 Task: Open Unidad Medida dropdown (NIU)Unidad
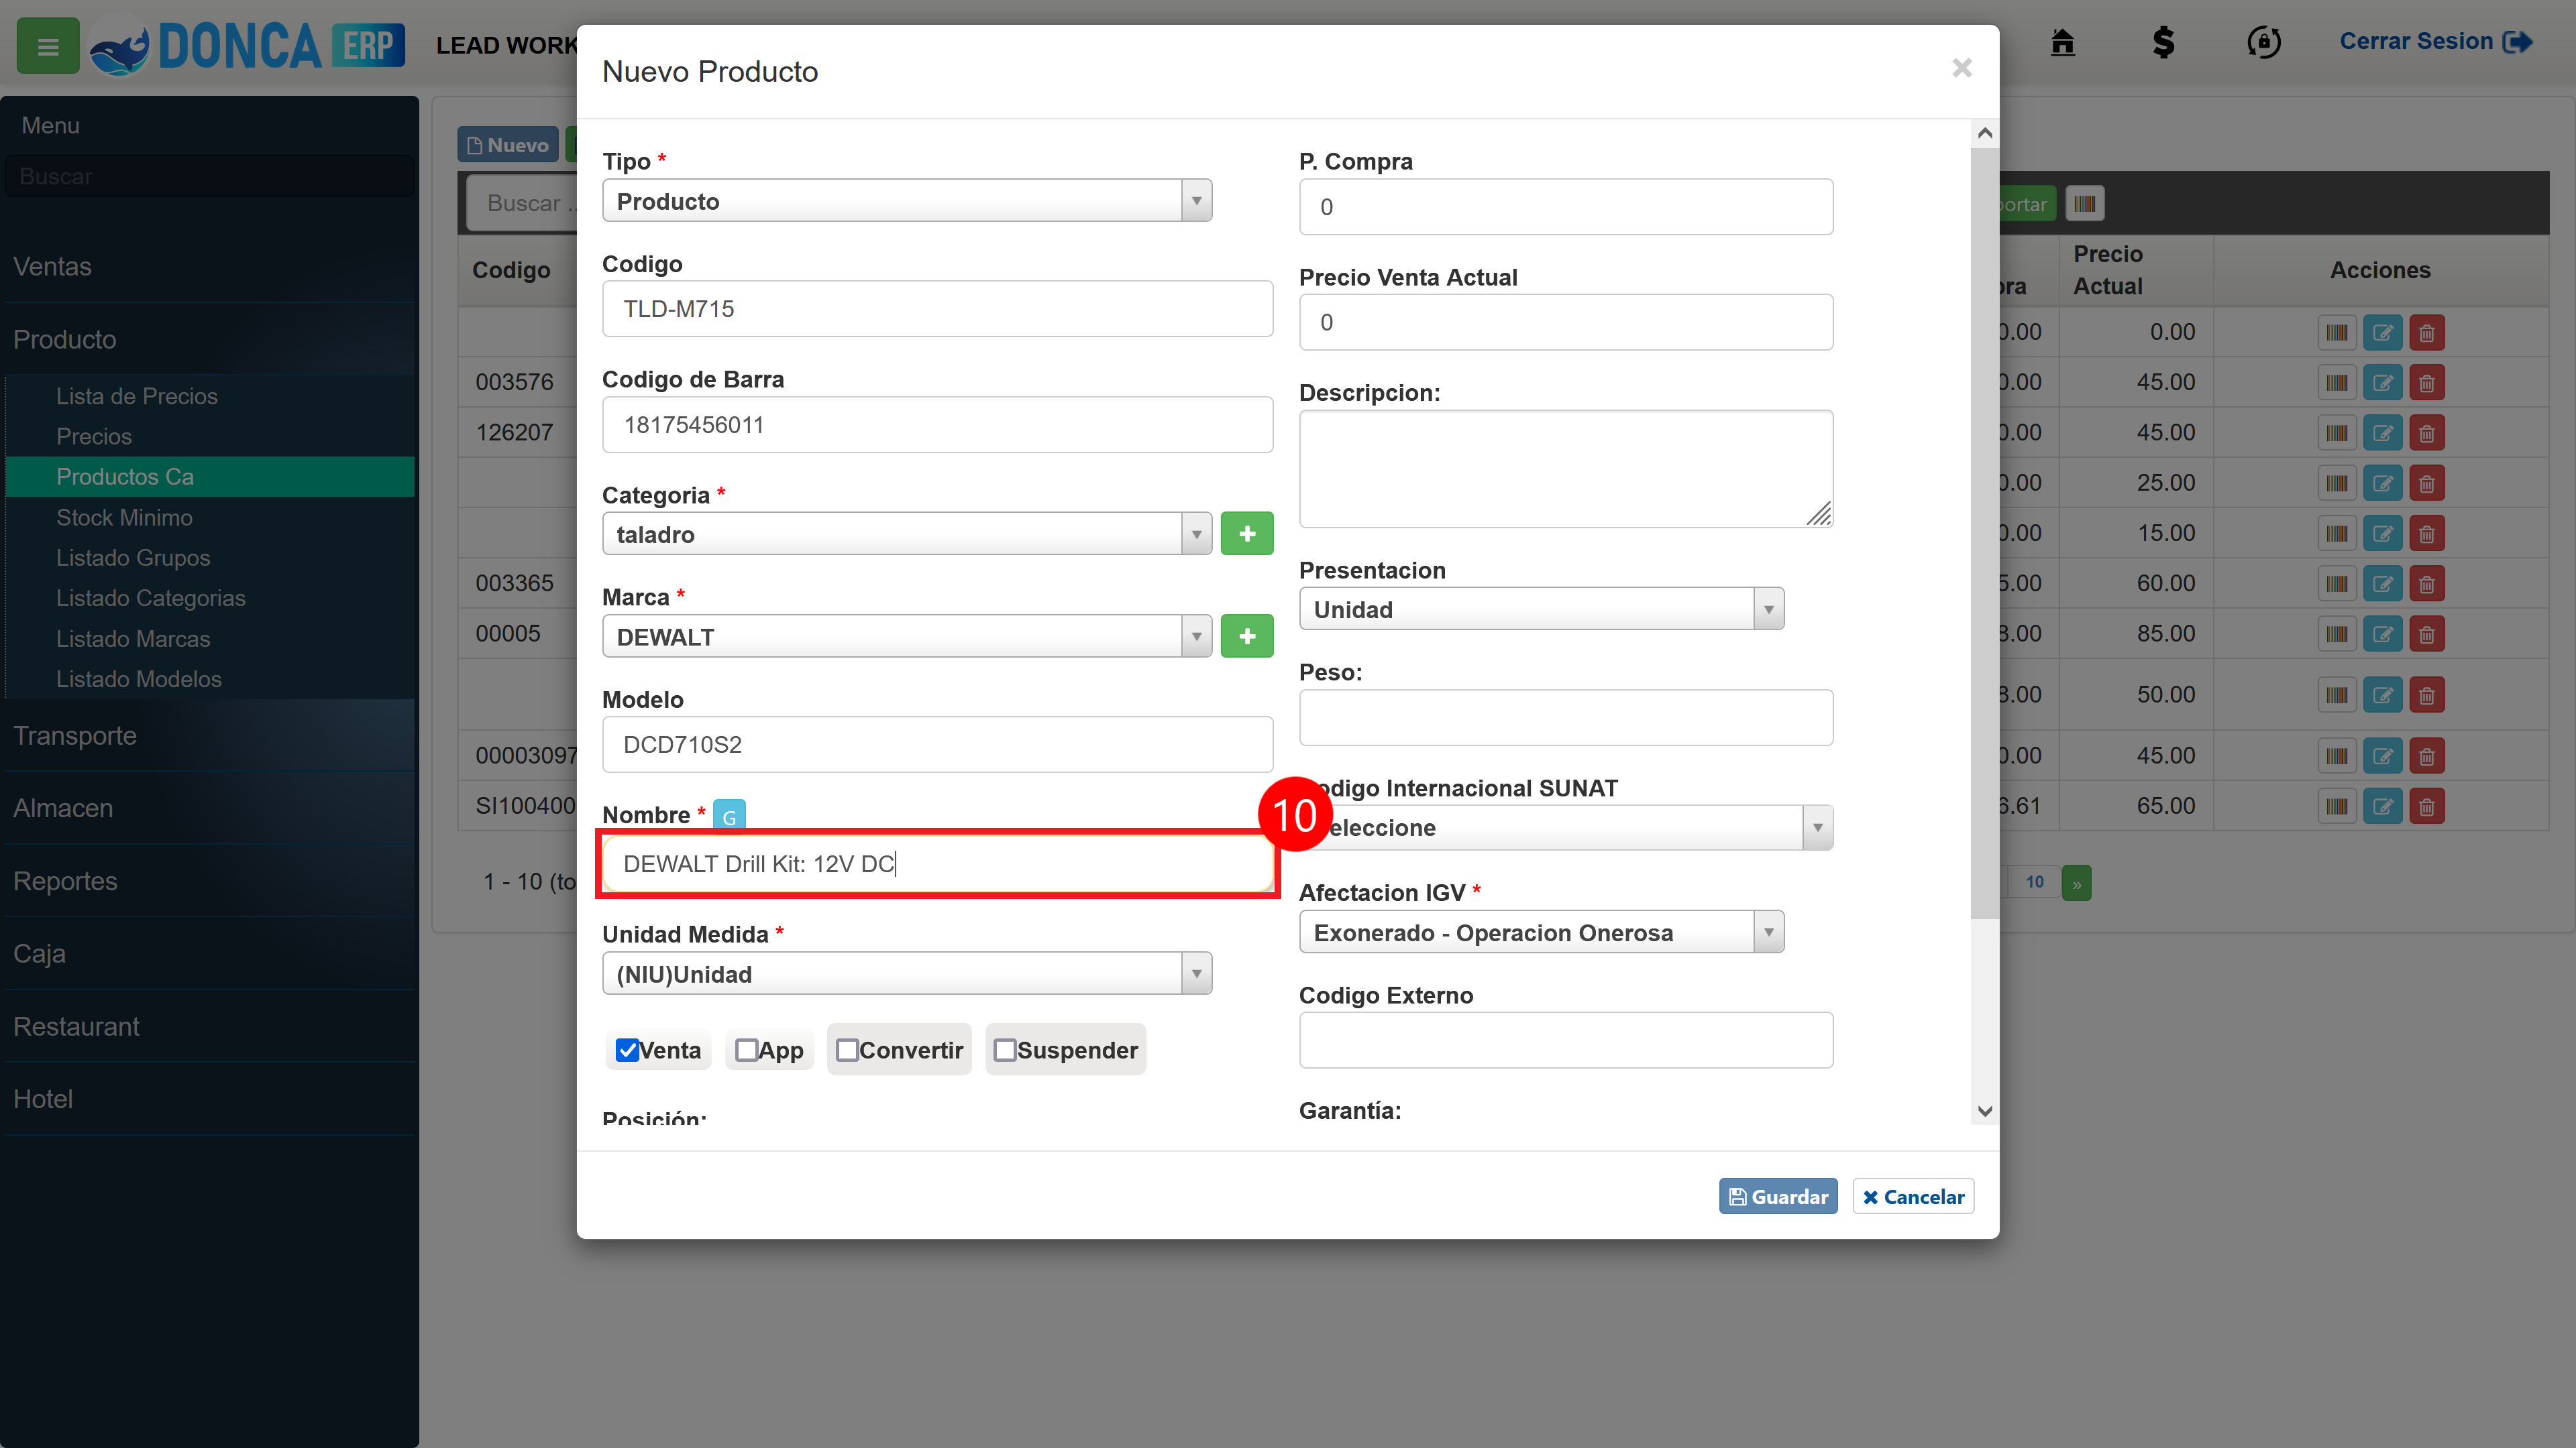point(907,973)
